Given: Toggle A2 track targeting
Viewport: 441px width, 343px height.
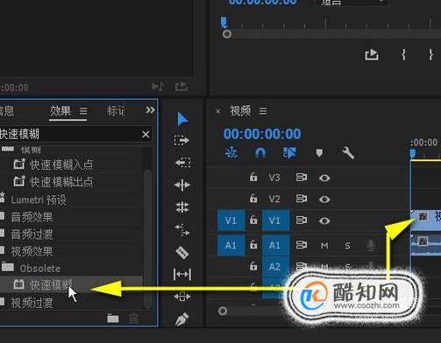Looking at the screenshot, I should pyautogui.click(x=275, y=267).
